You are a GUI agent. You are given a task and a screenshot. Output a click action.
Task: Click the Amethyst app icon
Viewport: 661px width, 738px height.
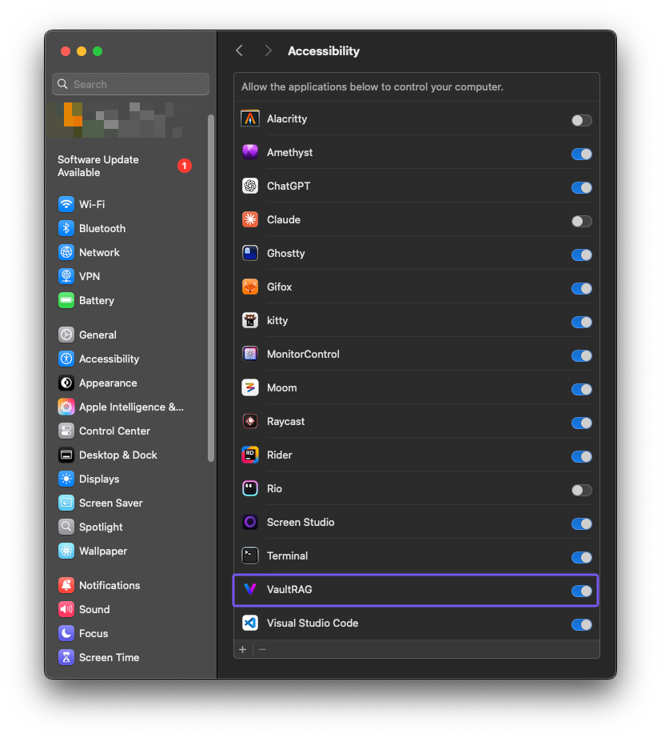250,152
